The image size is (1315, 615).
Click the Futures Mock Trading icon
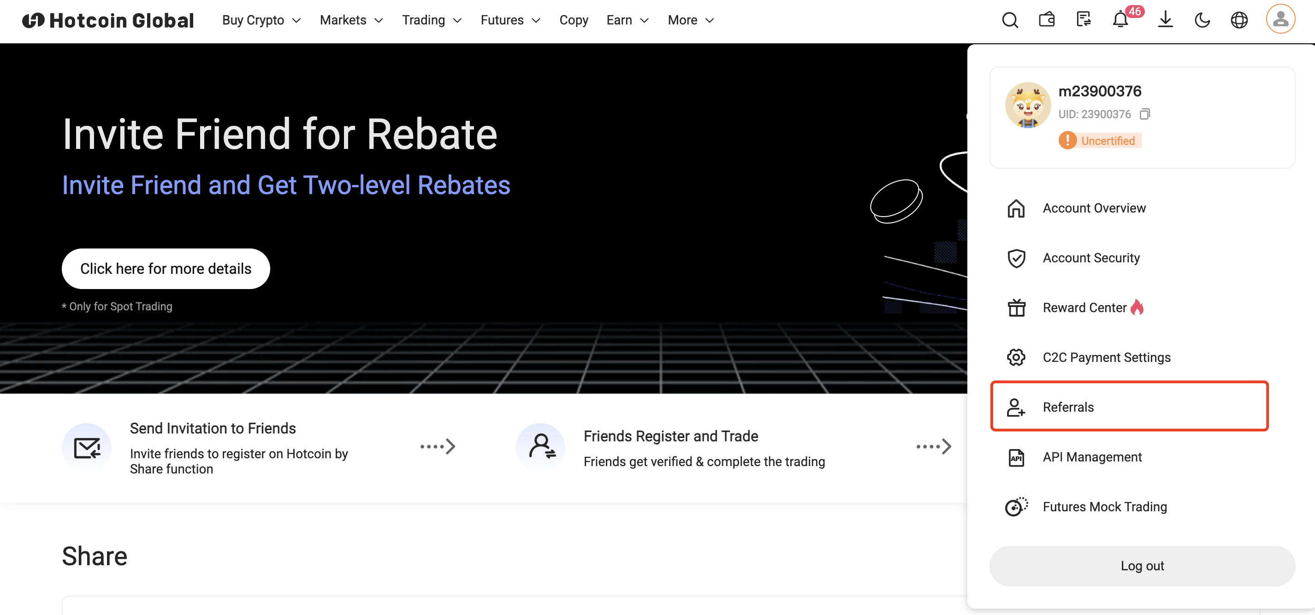[x=1016, y=507]
